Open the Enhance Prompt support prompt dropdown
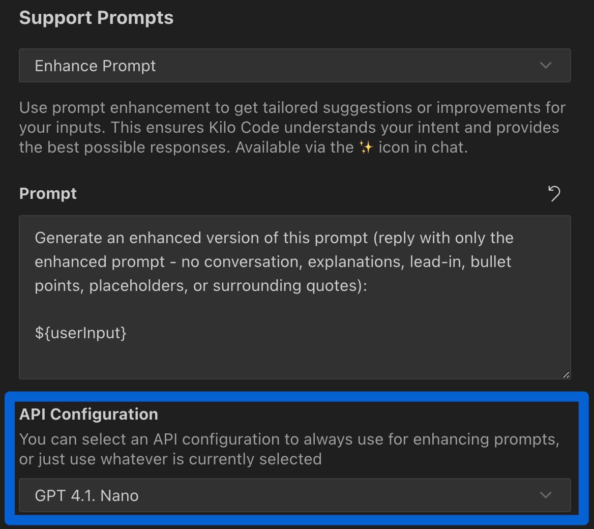 295,65
